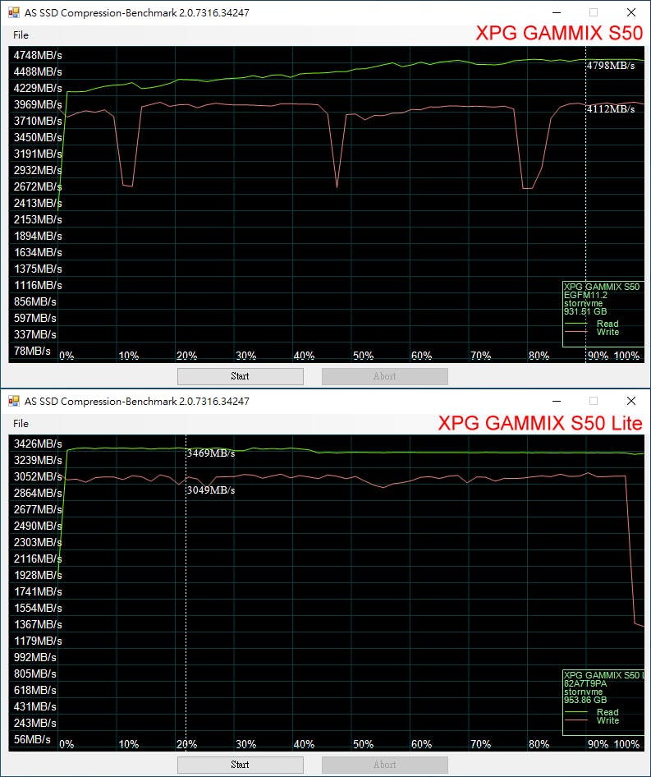Click the 3469MB/s read value label
Viewport: 651px width, 777px height.
[x=210, y=453]
